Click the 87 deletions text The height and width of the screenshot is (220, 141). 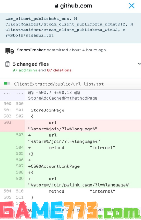coord(59,70)
